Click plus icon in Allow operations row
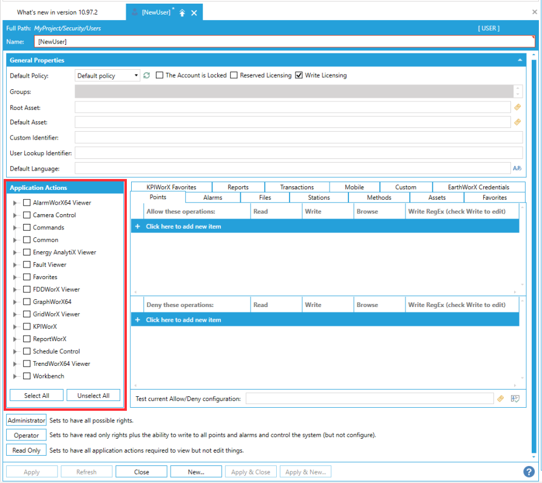 pyautogui.click(x=138, y=226)
